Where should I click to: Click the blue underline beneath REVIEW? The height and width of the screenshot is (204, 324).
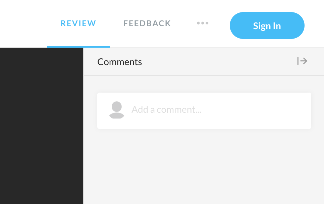(78, 47)
